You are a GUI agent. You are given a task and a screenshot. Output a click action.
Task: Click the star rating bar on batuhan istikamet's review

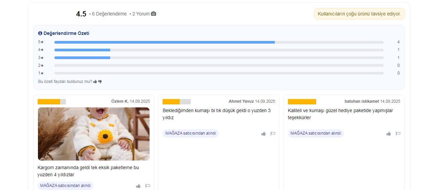pos(302,102)
